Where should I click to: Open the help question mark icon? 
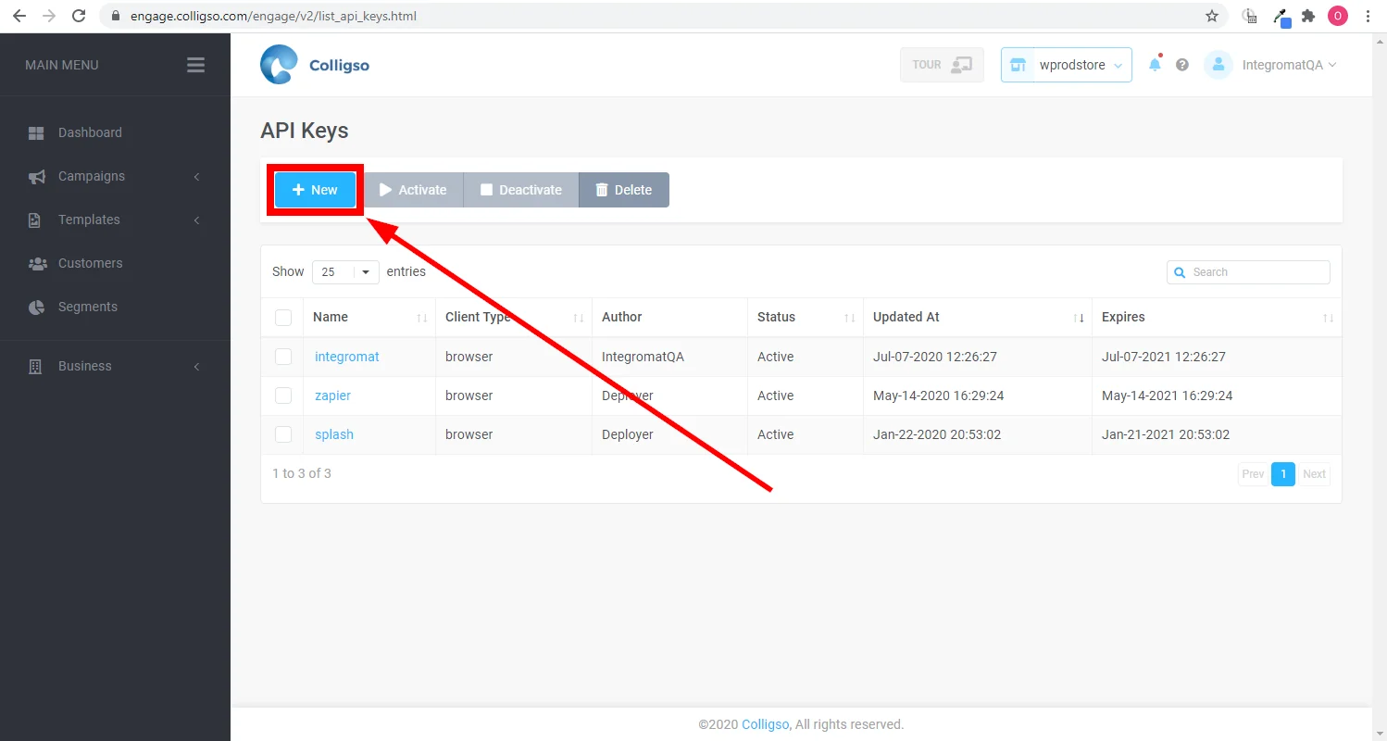1182,65
